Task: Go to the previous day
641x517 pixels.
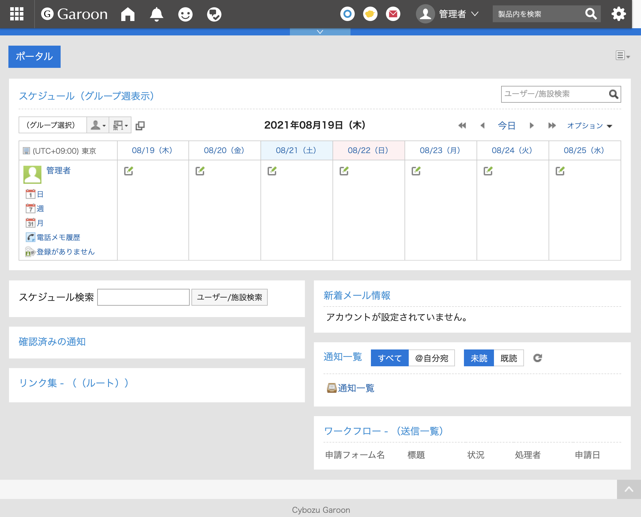Action: coord(483,125)
